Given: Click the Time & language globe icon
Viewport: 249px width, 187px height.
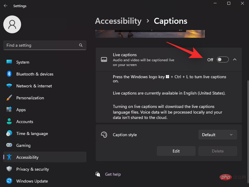Looking at the screenshot, I should 9,133.
